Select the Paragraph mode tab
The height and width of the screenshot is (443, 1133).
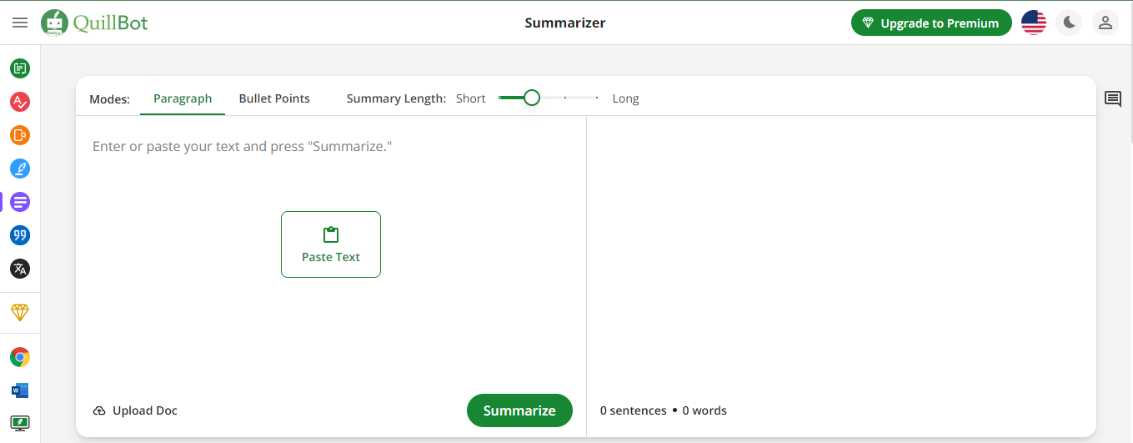183,98
